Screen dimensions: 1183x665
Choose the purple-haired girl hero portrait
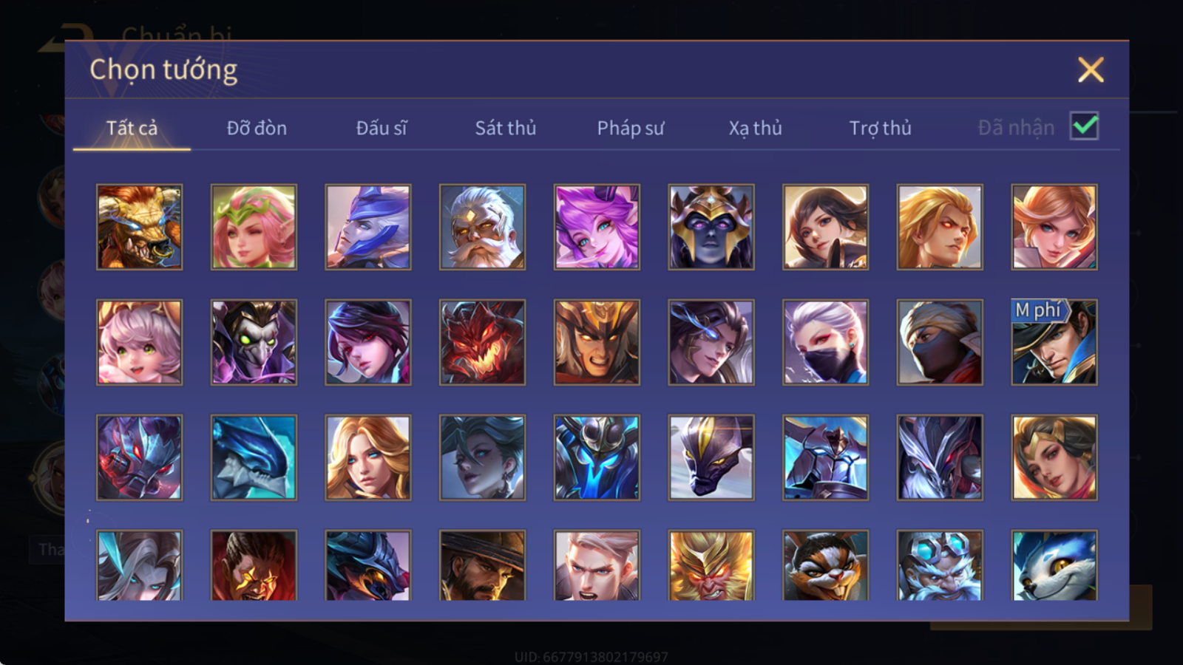click(597, 227)
